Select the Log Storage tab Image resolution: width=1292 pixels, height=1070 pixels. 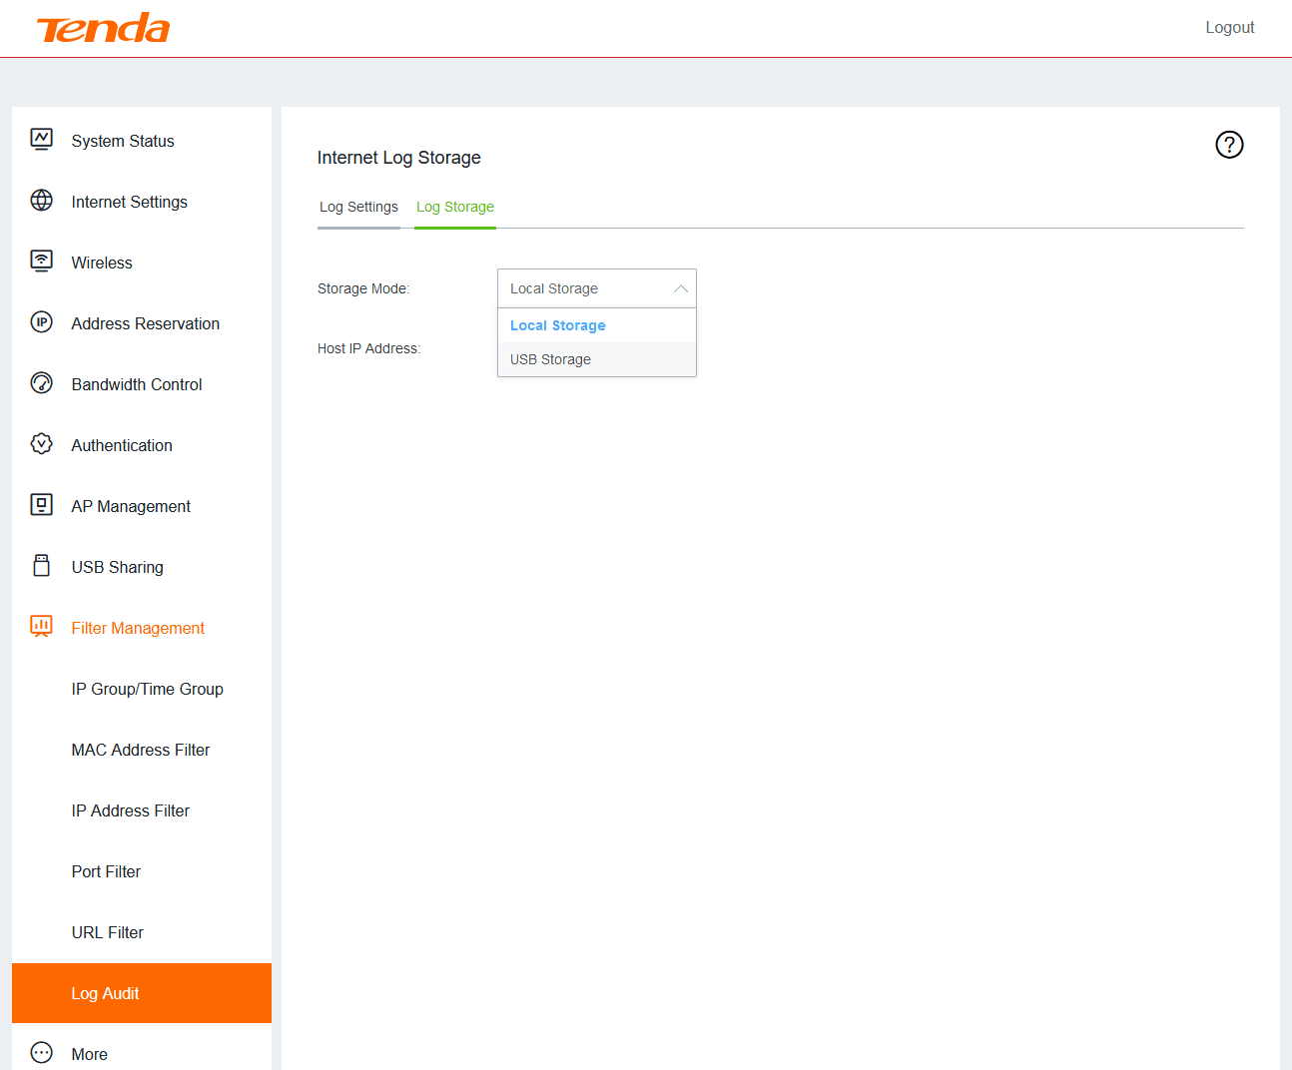point(454,208)
